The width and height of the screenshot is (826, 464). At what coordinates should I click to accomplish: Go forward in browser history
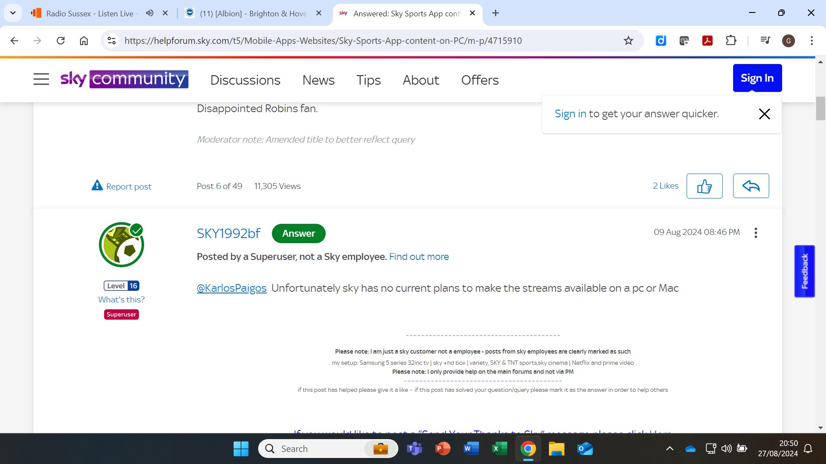37,40
